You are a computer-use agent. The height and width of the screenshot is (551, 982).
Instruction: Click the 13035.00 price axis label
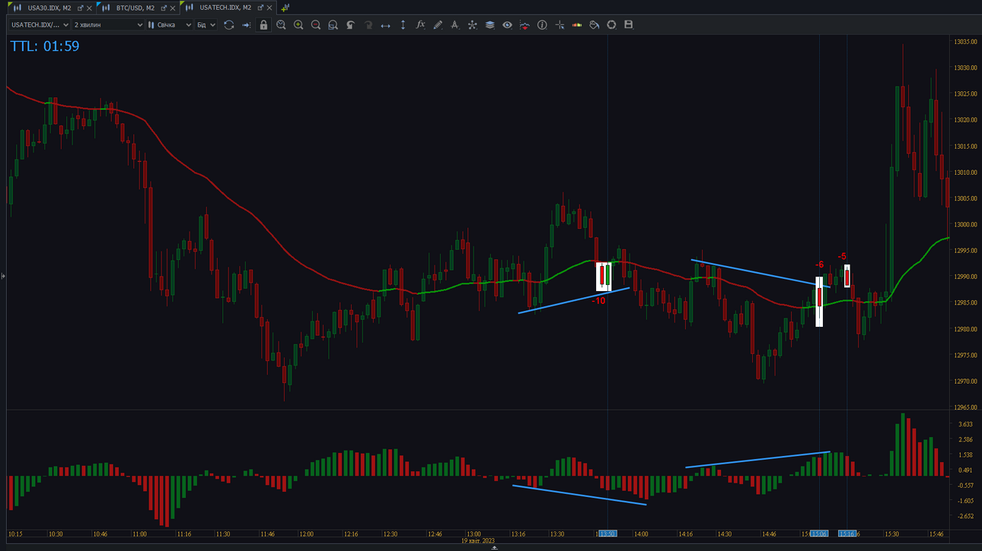point(965,42)
